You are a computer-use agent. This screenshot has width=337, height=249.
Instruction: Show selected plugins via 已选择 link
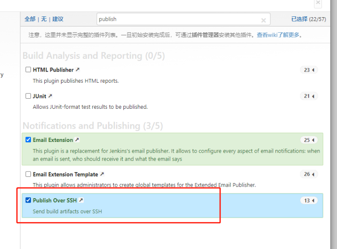[299, 19]
